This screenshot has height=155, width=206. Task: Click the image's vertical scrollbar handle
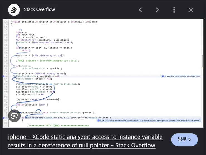[202, 61]
